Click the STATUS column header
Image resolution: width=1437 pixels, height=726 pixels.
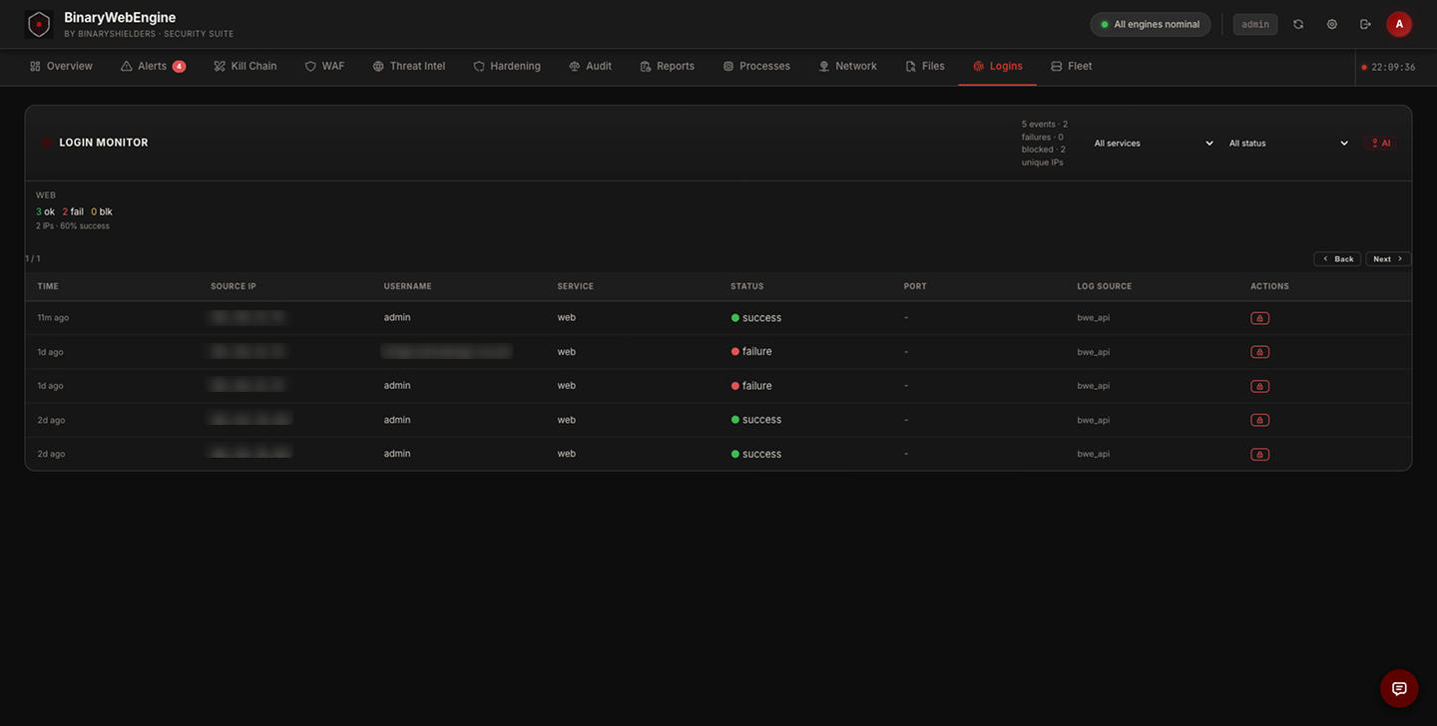(747, 286)
